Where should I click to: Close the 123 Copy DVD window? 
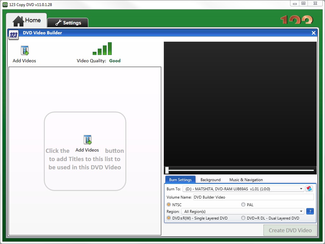(x=315, y=3)
